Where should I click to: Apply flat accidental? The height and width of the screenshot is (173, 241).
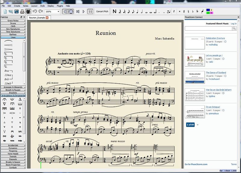(x=193, y=11)
